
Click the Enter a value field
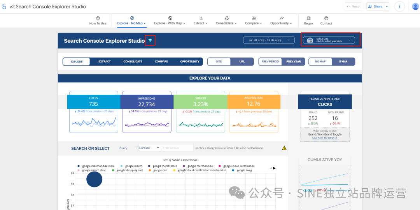(178, 148)
